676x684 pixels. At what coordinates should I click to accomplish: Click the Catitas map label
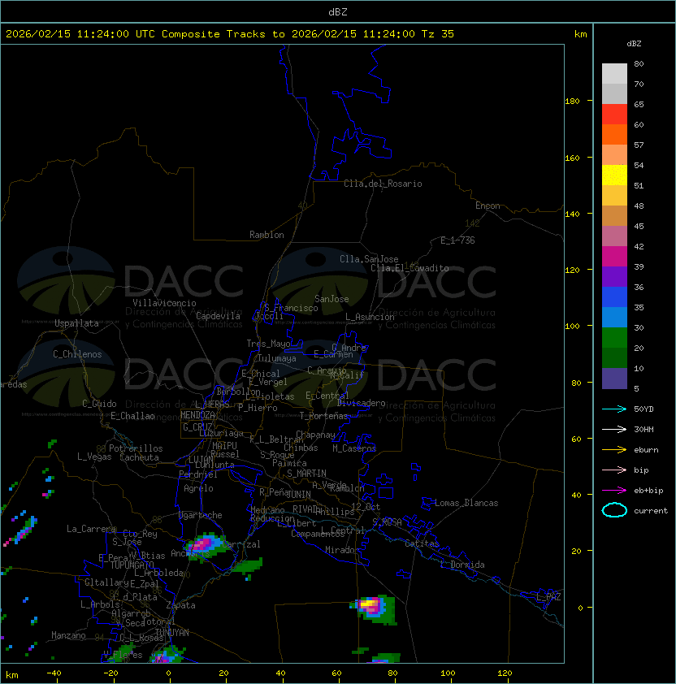tap(422, 543)
